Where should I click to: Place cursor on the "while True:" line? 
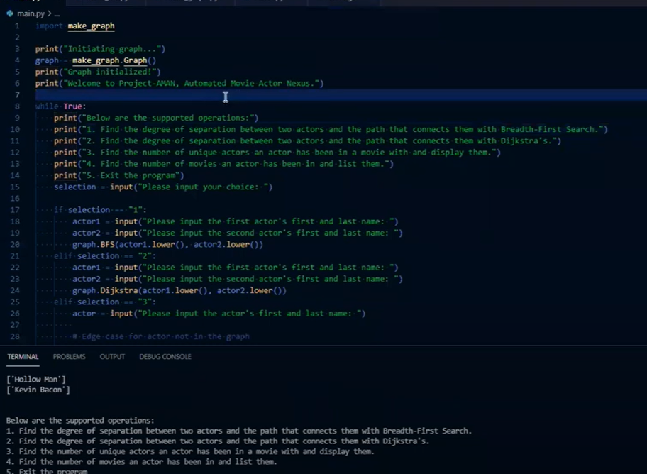(61, 106)
